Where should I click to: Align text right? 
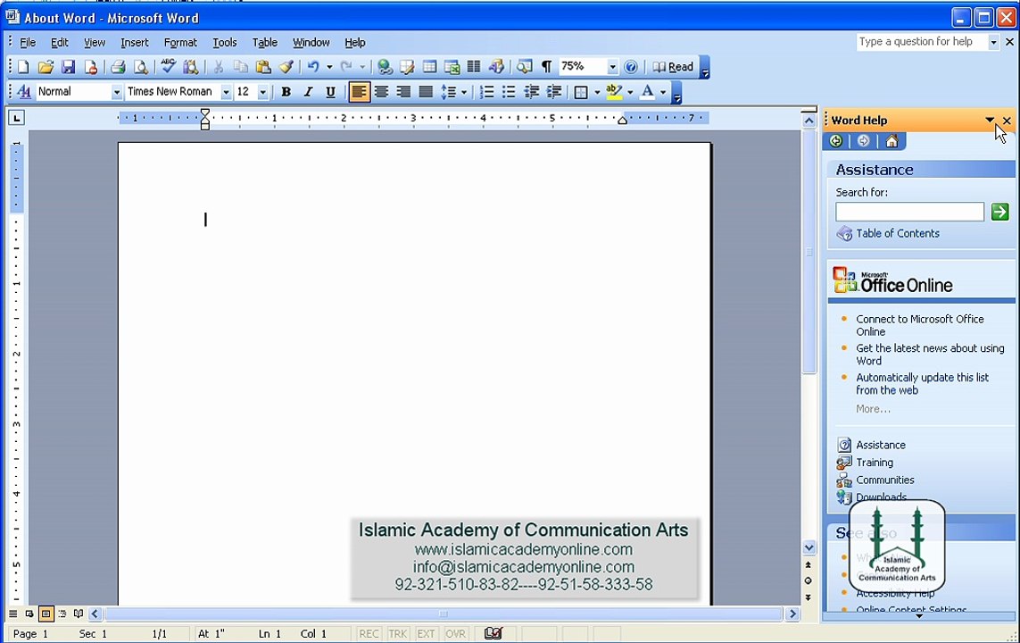click(x=403, y=92)
